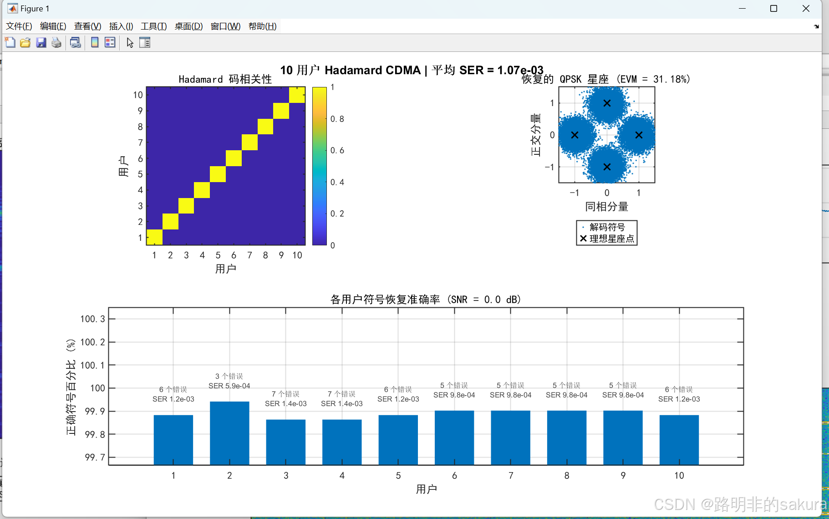829x519 pixels.
Task: Maximize the Figure 1 window
Action: [x=773, y=9]
